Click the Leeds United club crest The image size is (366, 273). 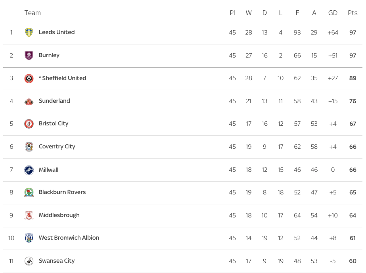[x=29, y=32]
